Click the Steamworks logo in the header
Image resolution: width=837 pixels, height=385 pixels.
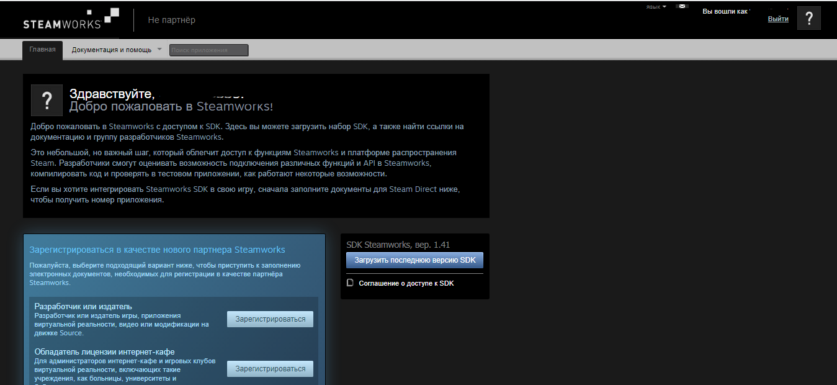[71, 19]
